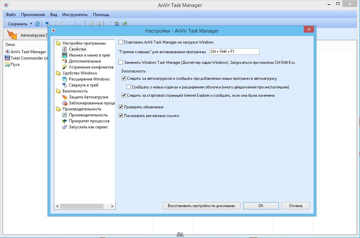
Task: Select the Производительность folder node
Action: (x=79, y=109)
